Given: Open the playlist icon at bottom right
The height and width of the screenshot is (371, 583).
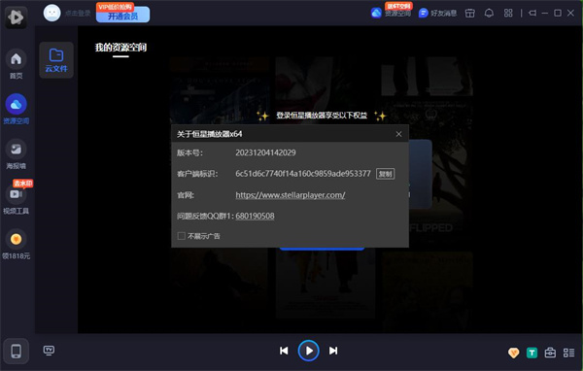Looking at the screenshot, I should pos(568,353).
